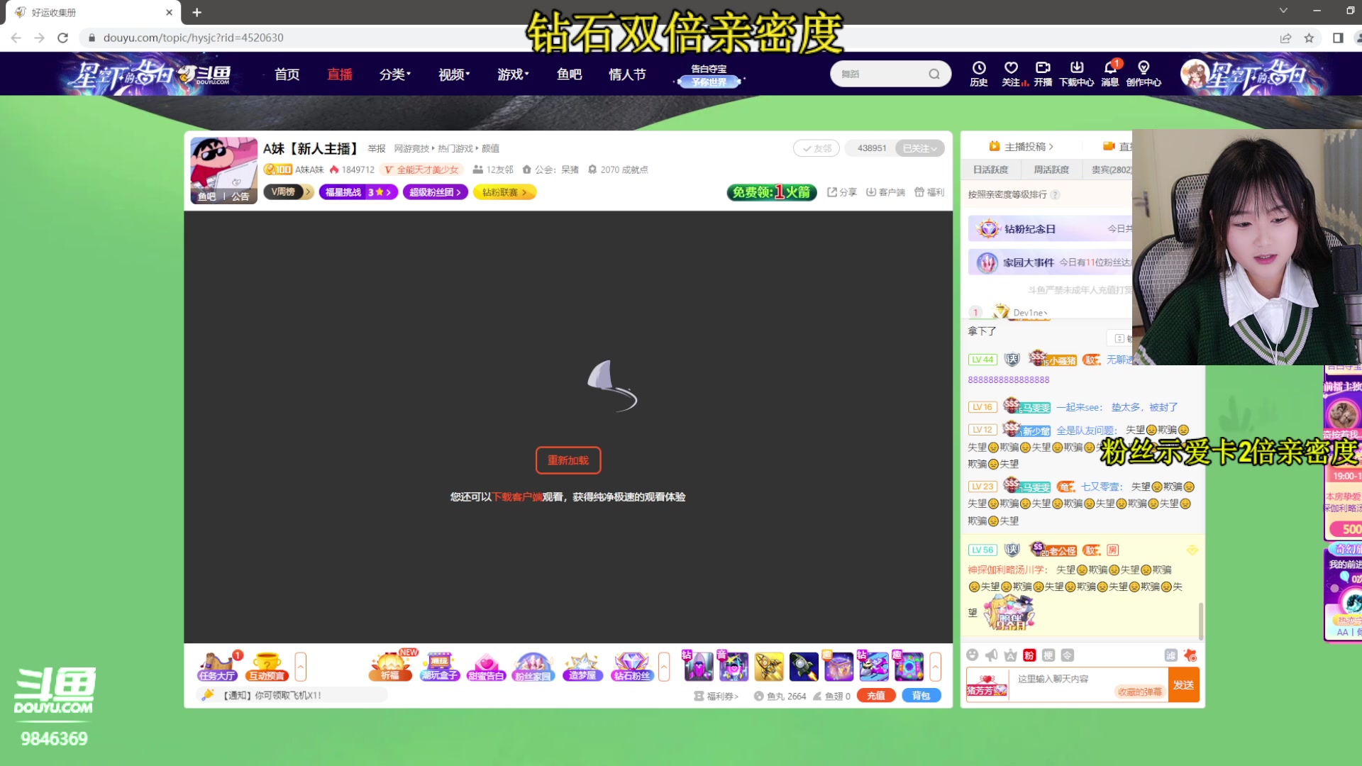1362x766 pixels.
Task: Click the 充值 recharge button
Action: coord(876,696)
